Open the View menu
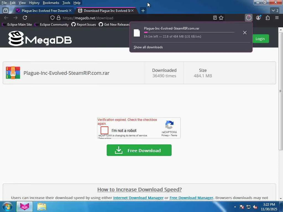Viewport: 283px width, 212px height. tap(22, 3)
